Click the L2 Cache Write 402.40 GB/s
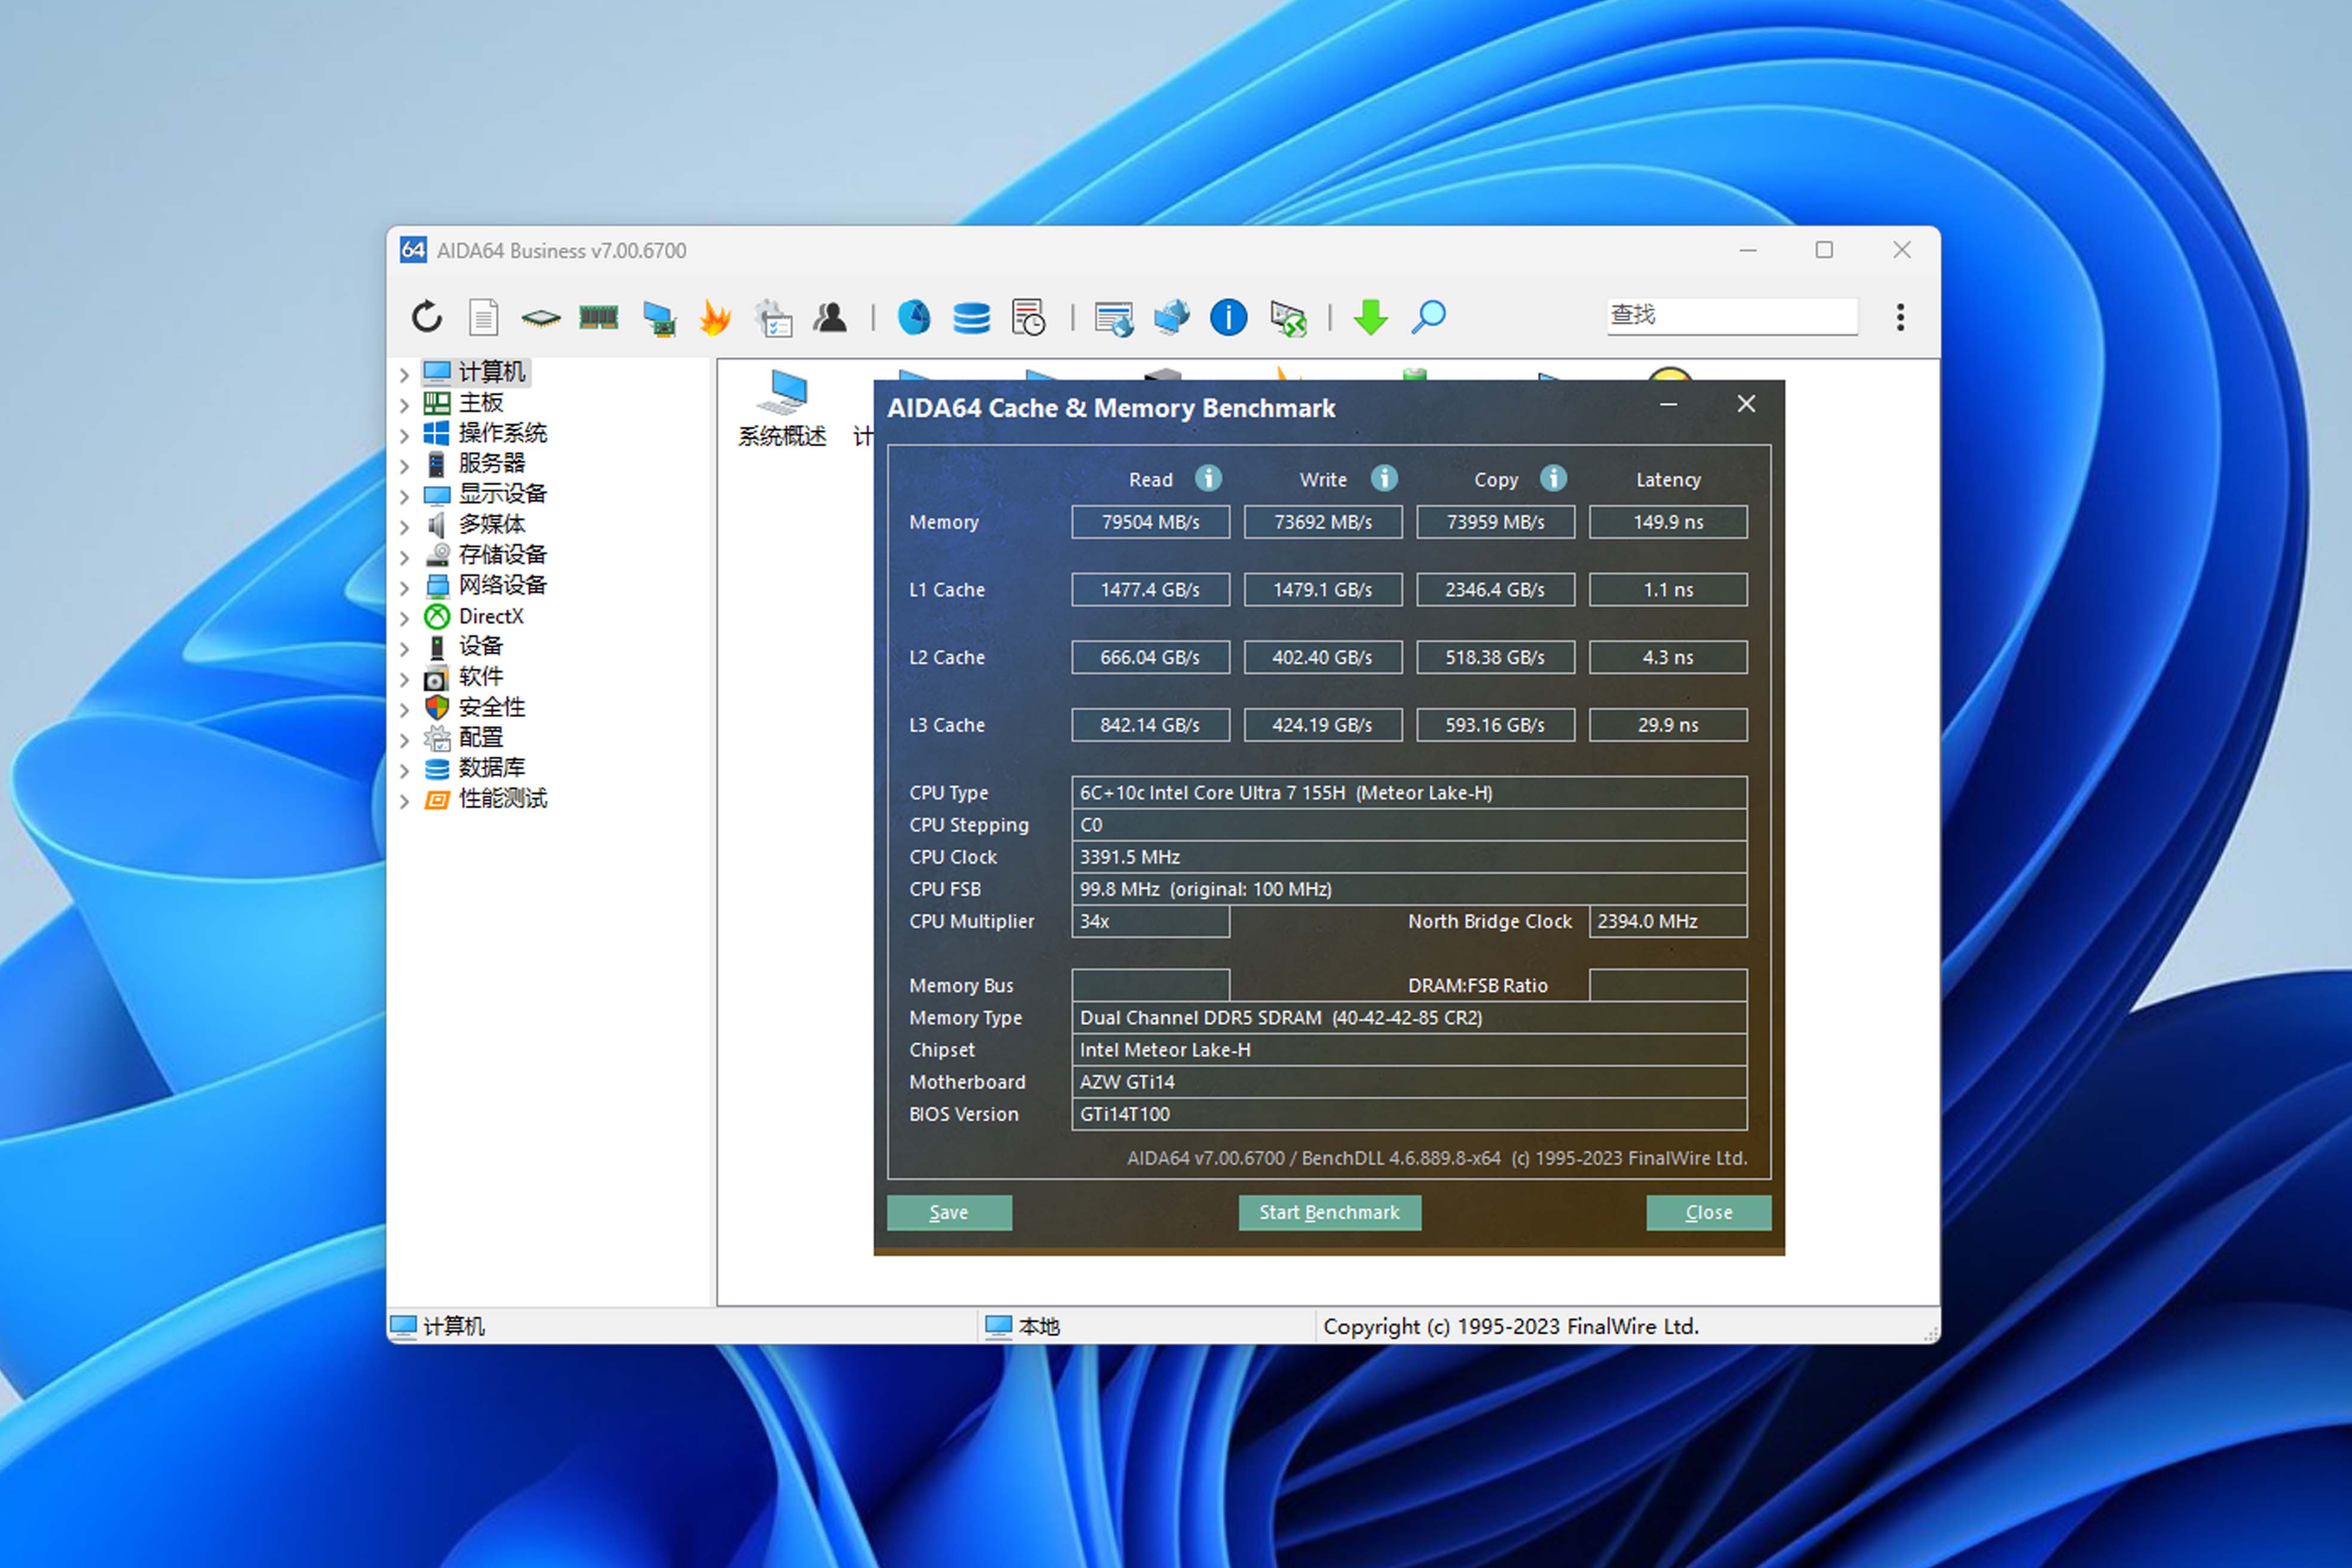The width and height of the screenshot is (2352, 1568). click(1323, 657)
